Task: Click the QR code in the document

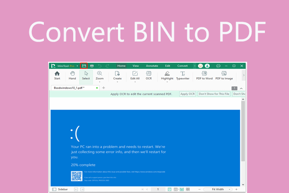Action: click(77, 176)
